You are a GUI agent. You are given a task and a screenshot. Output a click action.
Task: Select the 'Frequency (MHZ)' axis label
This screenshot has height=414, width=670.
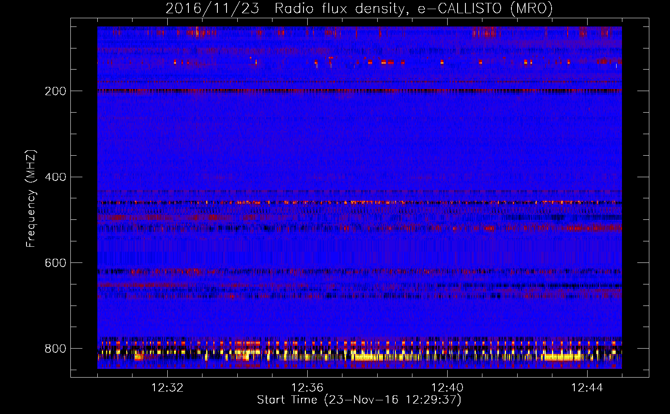[31, 199]
